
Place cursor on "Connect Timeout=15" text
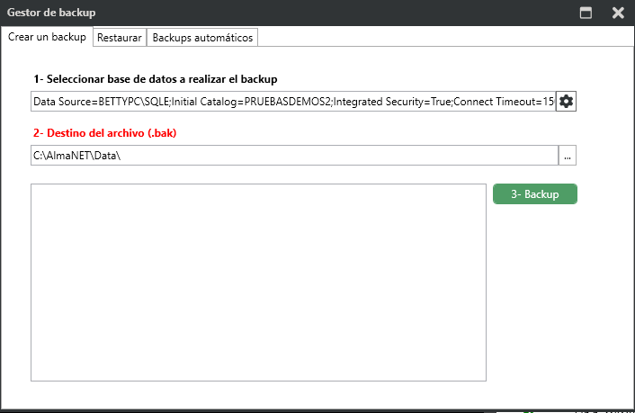point(504,102)
